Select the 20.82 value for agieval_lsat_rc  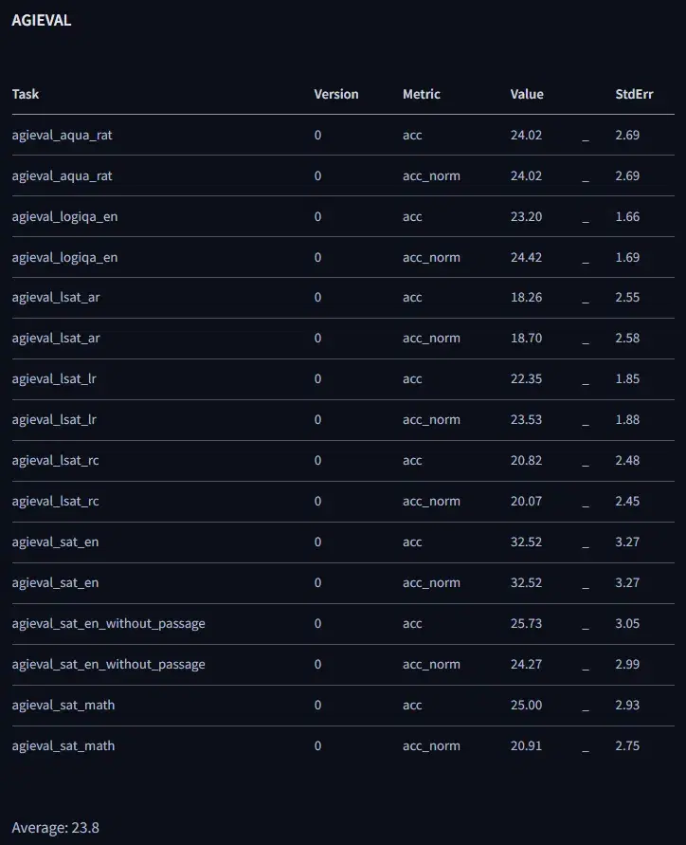coord(526,460)
